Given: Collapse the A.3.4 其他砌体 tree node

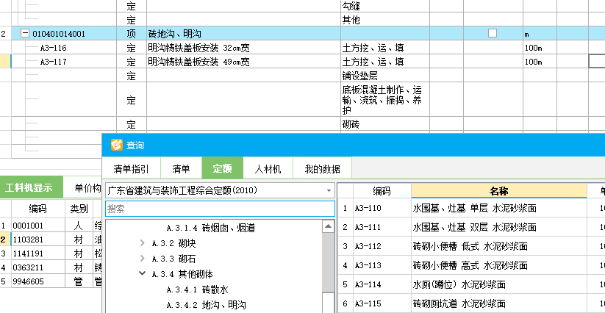Looking at the screenshot, I should 143,273.
